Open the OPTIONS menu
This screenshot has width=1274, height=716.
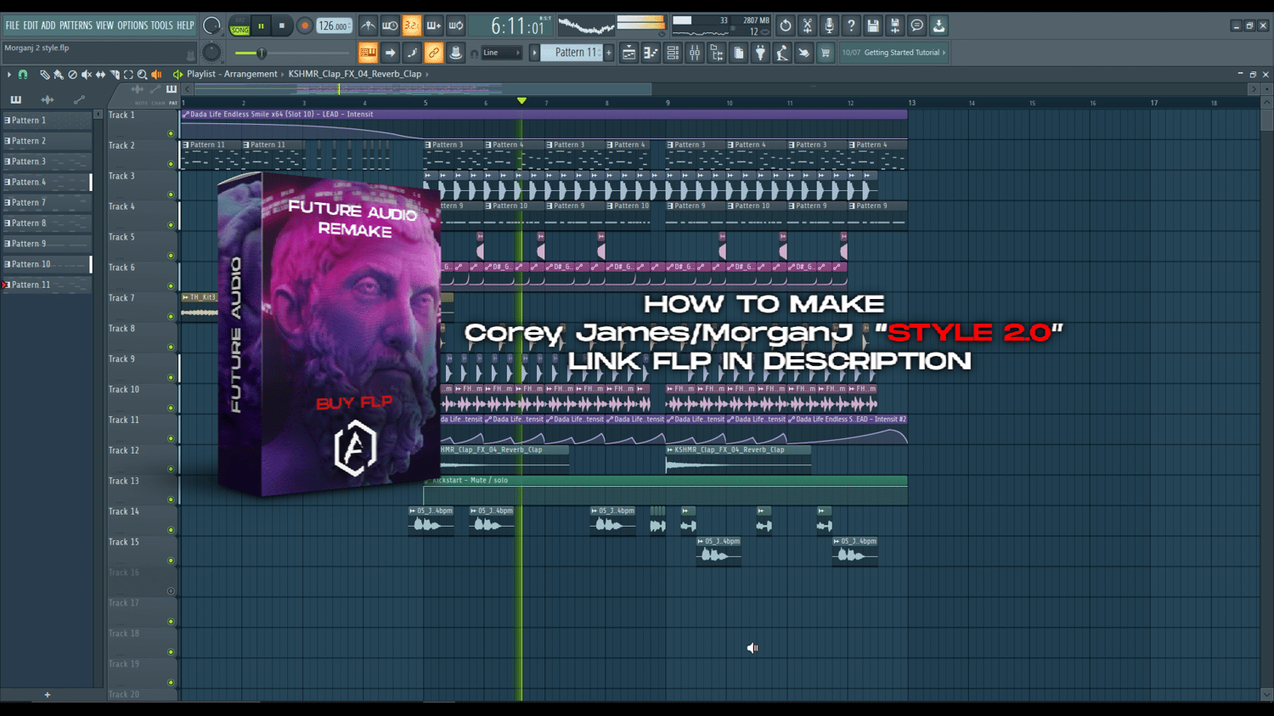132,25
